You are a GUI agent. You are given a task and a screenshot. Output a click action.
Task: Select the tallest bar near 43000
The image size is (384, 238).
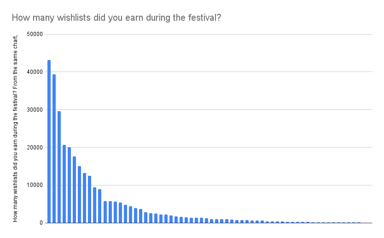click(x=49, y=141)
